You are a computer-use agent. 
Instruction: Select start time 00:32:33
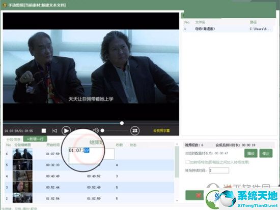52,165
